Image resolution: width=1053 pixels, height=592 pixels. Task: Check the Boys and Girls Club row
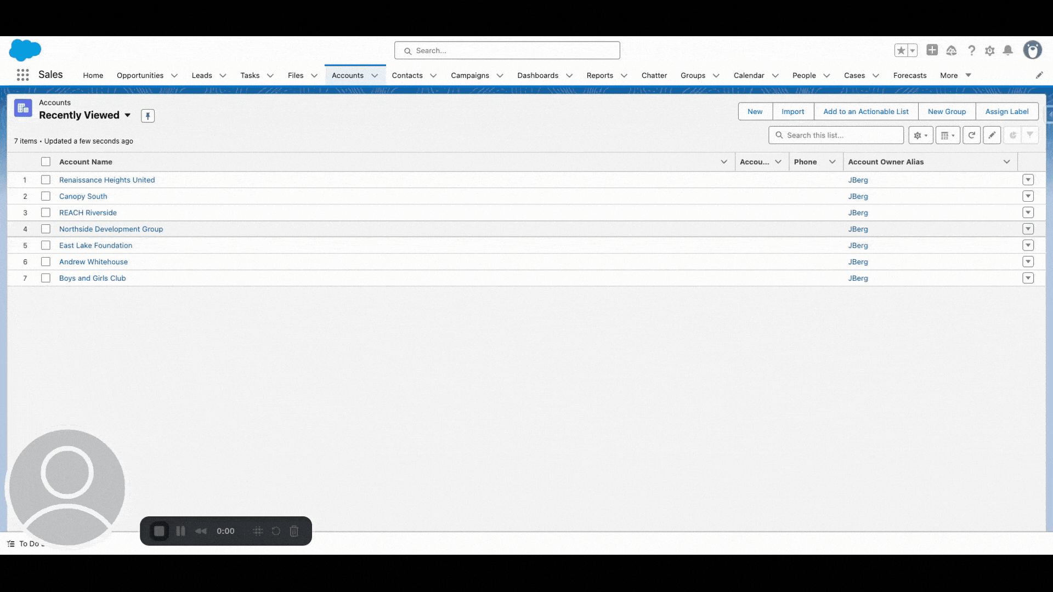(x=46, y=278)
